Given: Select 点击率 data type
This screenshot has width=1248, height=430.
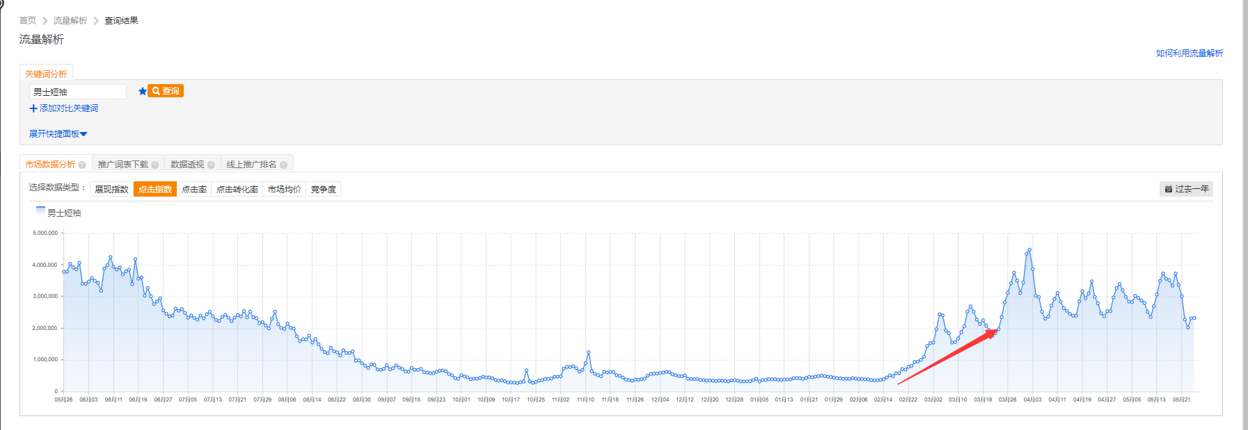Looking at the screenshot, I should pyautogui.click(x=194, y=189).
